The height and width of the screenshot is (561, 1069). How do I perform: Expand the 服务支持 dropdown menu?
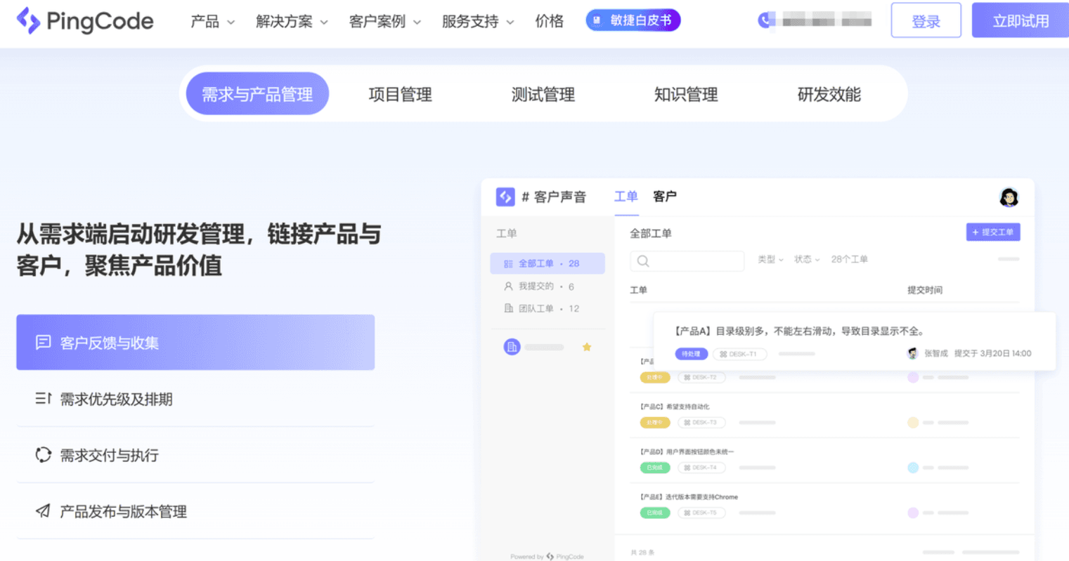click(478, 22)
